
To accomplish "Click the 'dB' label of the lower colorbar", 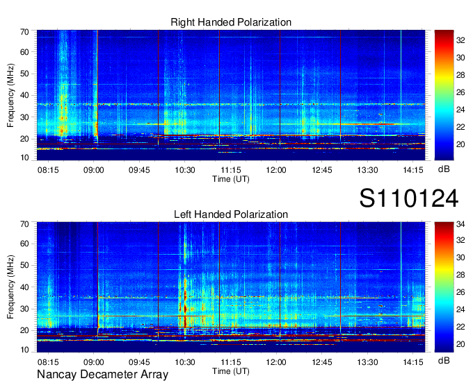I will [444, 360].
